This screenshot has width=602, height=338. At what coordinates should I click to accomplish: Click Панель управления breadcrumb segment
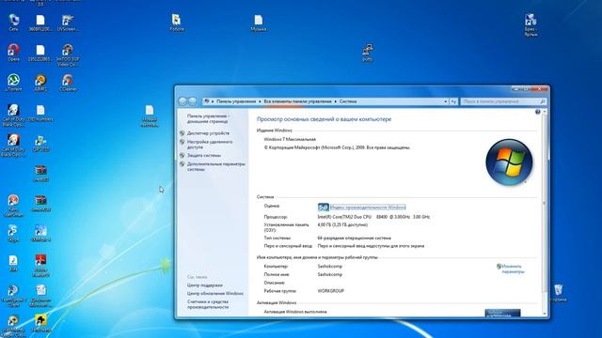coord(236,101)
